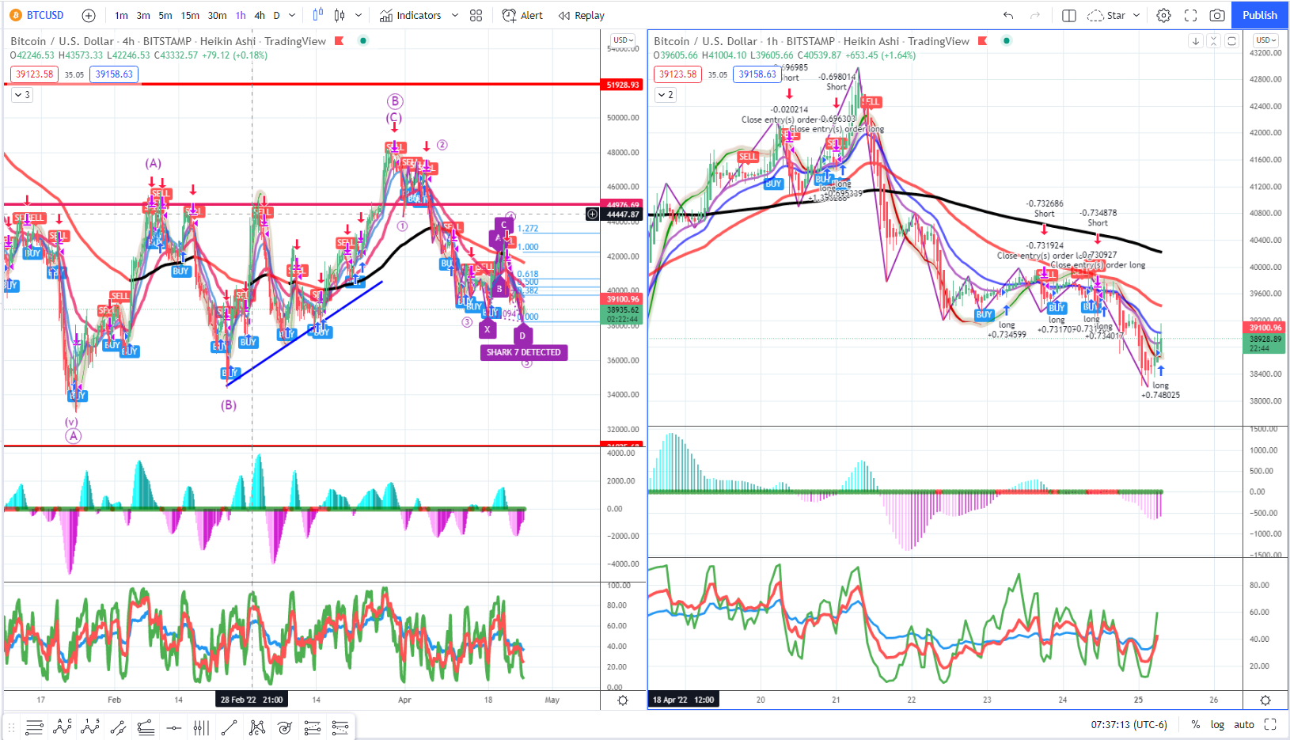
Task: Select the Horizontal Line drawing tool
Action: [174, 727]
